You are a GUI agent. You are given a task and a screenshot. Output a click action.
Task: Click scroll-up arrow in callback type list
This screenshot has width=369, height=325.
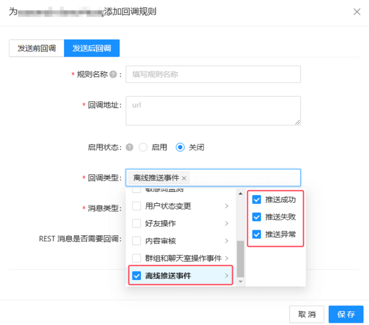tap(240, 194)
